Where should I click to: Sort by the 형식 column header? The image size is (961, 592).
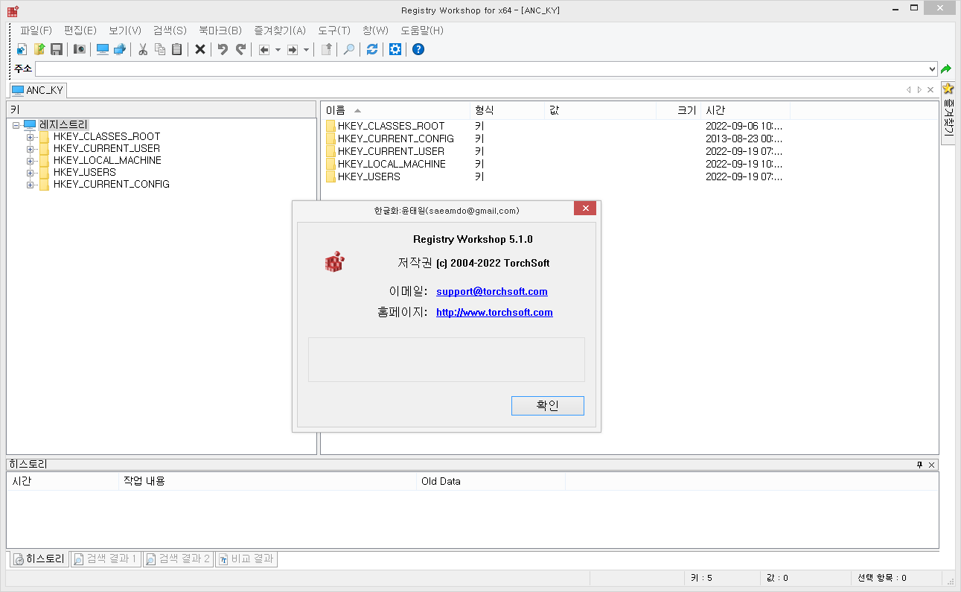point(508,110)
